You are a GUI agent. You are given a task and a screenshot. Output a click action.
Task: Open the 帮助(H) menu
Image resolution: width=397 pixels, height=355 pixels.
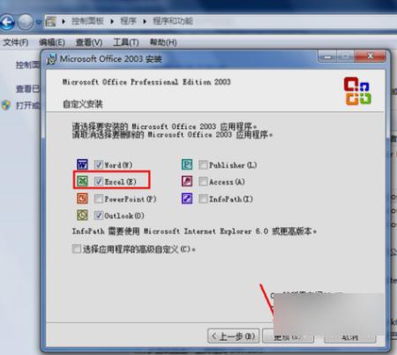pyautogui.click(x=163, y=42)
